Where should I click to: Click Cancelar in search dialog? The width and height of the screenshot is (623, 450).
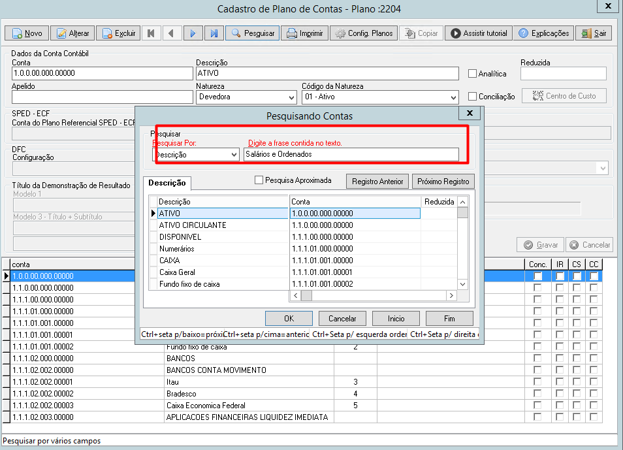pyautogui.click(x=342, y=319)
